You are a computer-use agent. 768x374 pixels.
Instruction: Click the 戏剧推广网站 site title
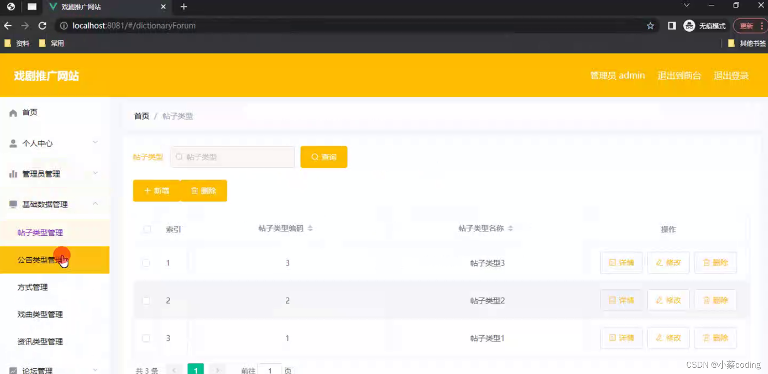[46, 76]
